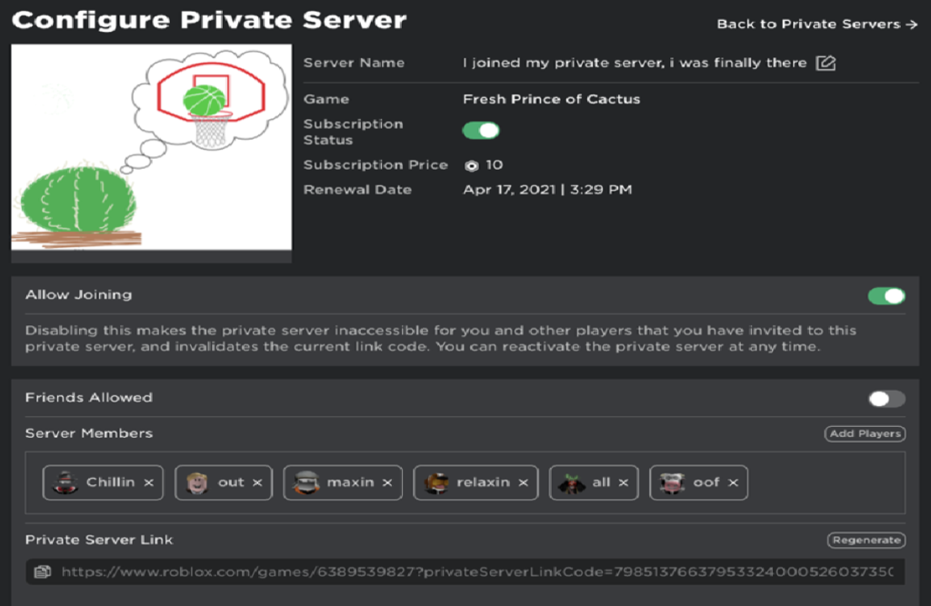Screen dimensions: 931x606
Task: Click the Configure Private Server heading
Action: pos(209,20)
